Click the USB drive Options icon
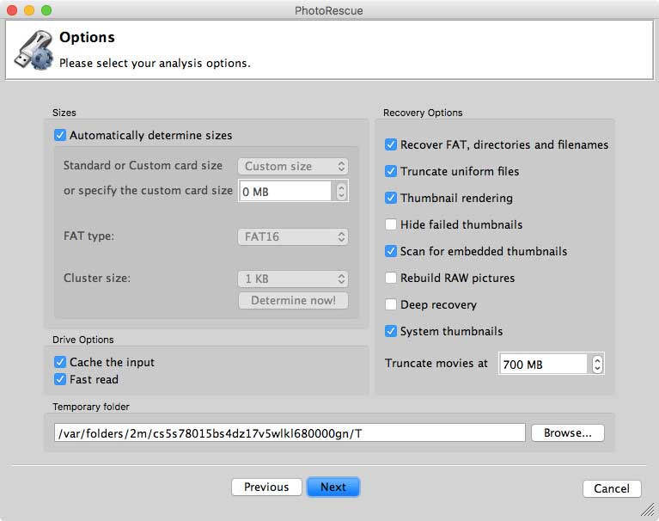Image resolution: width=659 pixels, height=521 pixels. point(34,50)
